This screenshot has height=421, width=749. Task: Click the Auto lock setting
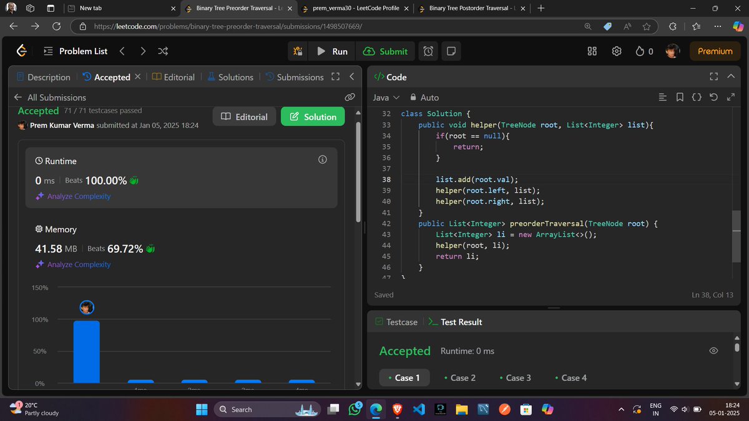[424, 97]
